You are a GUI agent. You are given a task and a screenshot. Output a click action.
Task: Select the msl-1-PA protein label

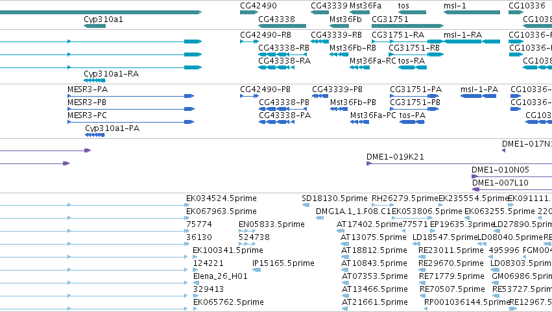(x=479, y=90)
